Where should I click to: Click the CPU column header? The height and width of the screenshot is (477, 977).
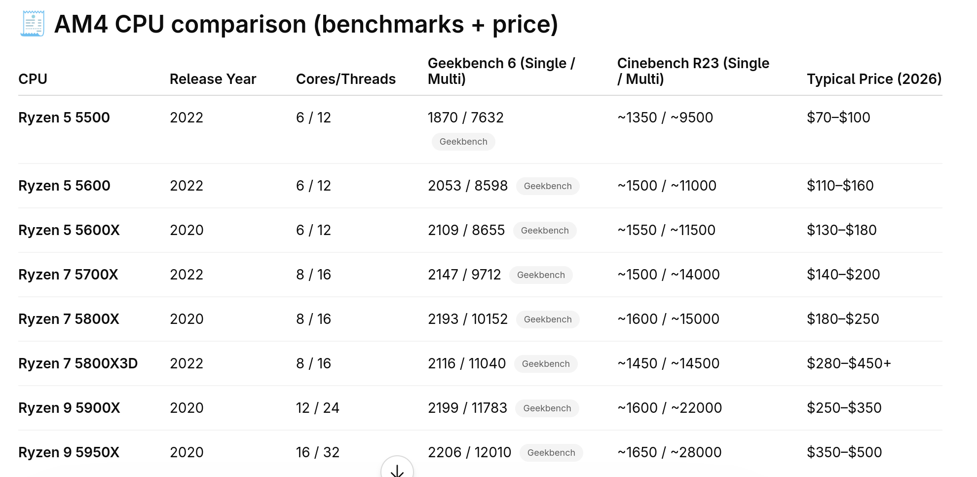[x=33, y=79]
